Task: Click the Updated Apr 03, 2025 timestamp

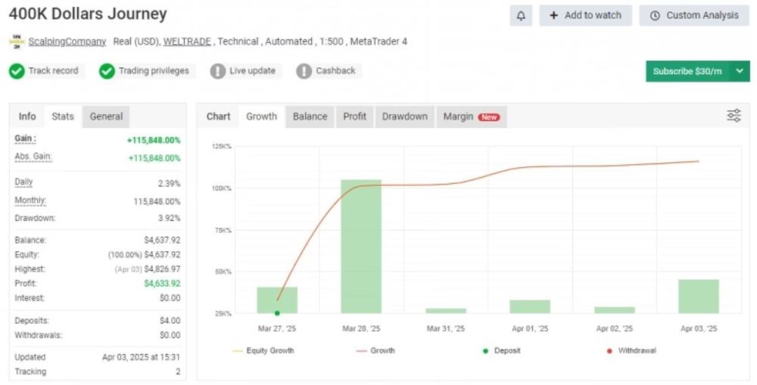Action: pos(141,358)
